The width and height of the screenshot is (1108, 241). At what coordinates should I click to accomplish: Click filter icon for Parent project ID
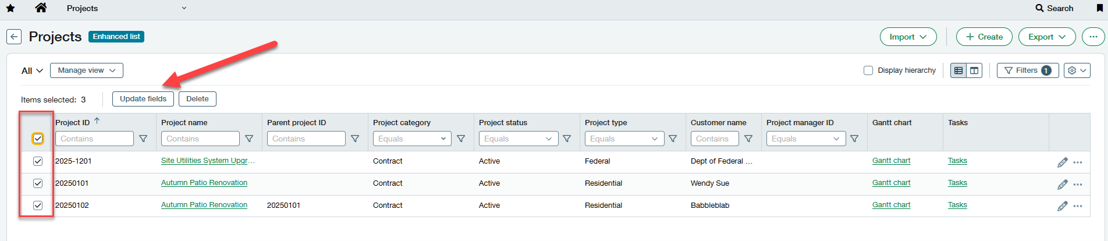click(x=355, y=139)
